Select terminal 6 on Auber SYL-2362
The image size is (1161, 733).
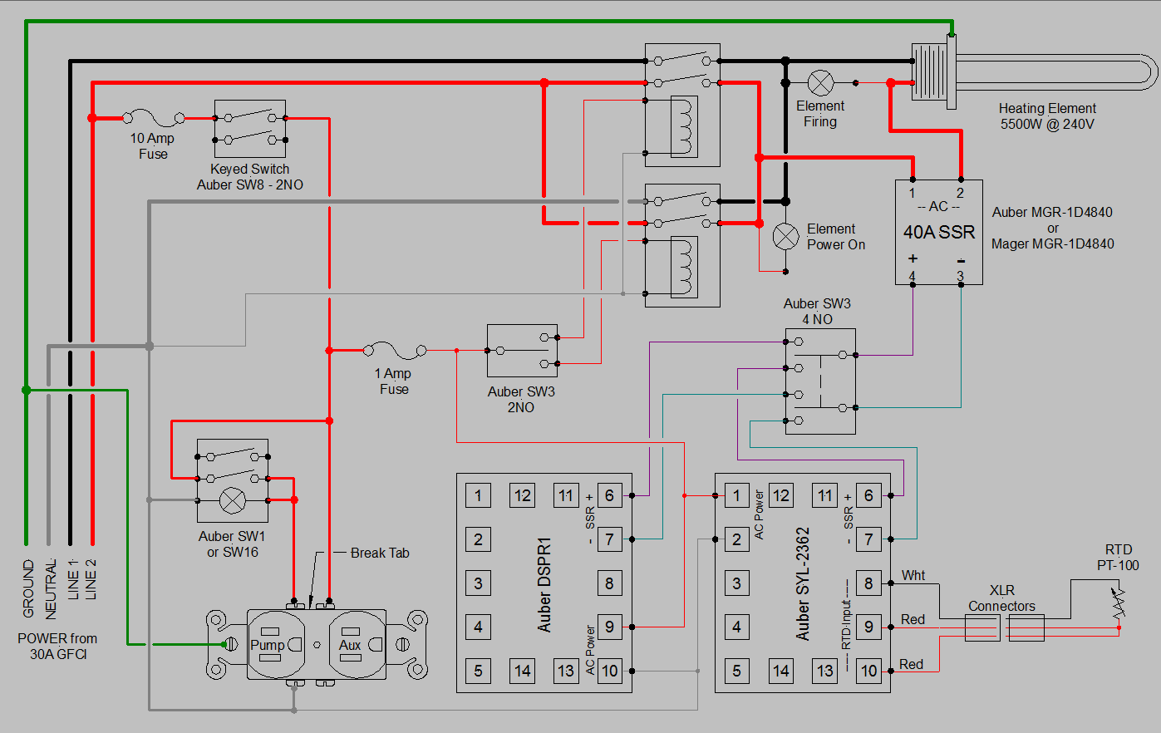pos(868,495)
